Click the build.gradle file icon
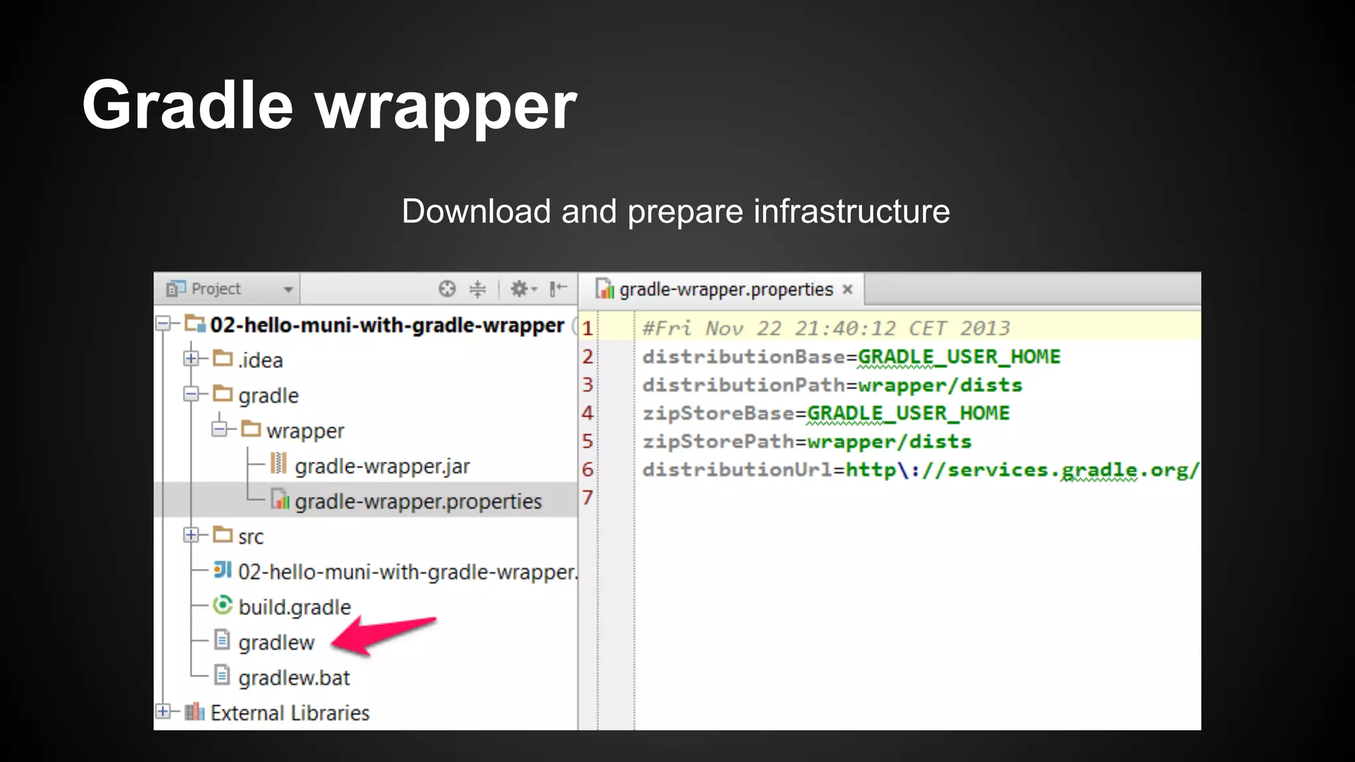This screenshot has width=1355, height=762. pos(222,605)
